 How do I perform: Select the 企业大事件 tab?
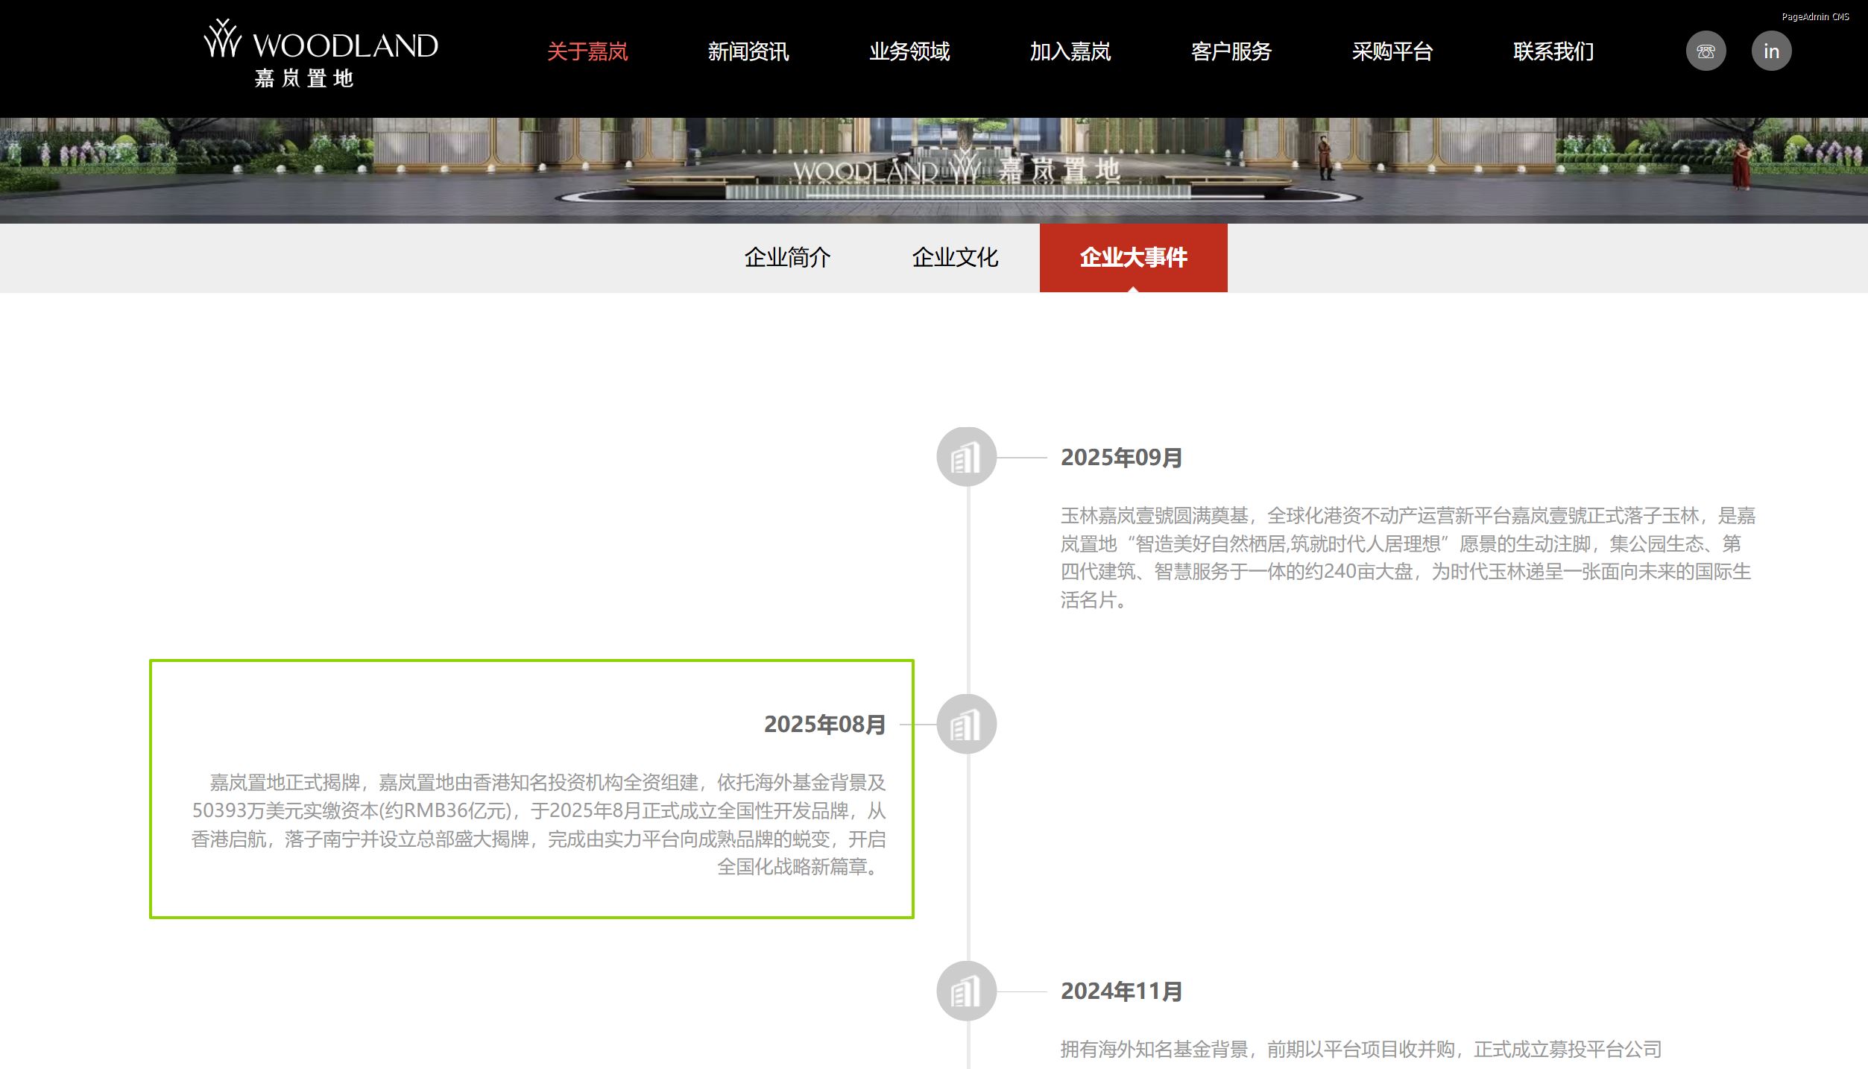tap(1133, 257)
